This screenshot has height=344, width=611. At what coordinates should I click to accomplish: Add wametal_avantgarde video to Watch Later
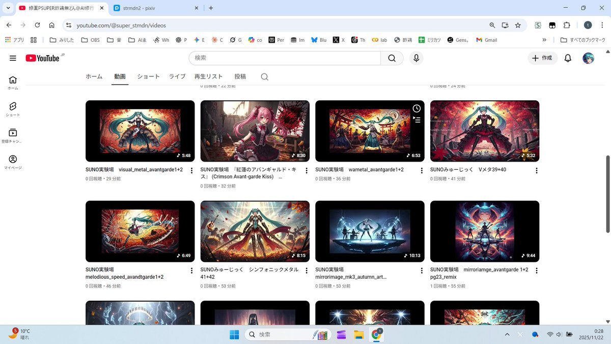tap(416, 109)
